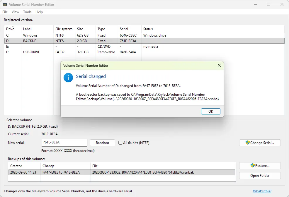The height and width of the screenshot is (197, 289).
Task: Select the C: drive row
Action: [x=144, y=35]
